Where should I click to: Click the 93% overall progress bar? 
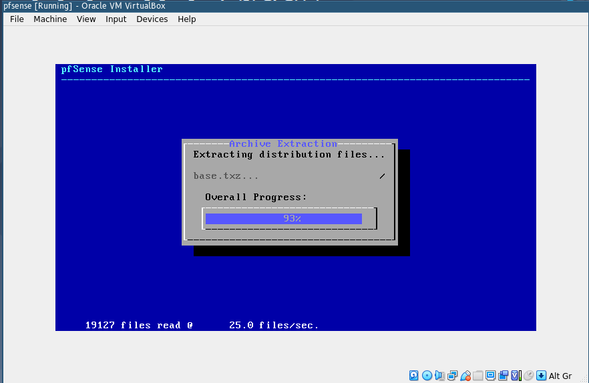(x=289, y=219)
